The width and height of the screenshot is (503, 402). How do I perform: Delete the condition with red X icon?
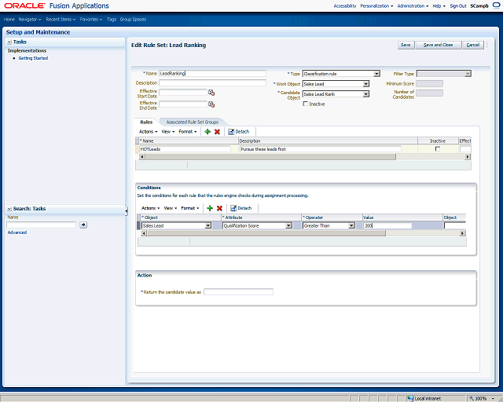pos(219,208)
